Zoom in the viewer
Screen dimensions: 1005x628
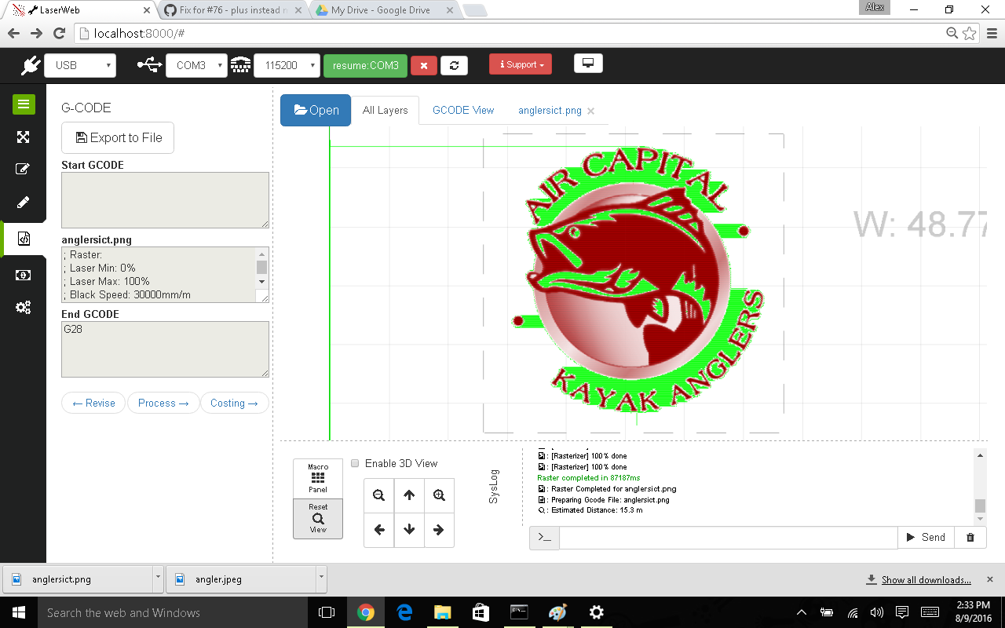pos(439,495)
